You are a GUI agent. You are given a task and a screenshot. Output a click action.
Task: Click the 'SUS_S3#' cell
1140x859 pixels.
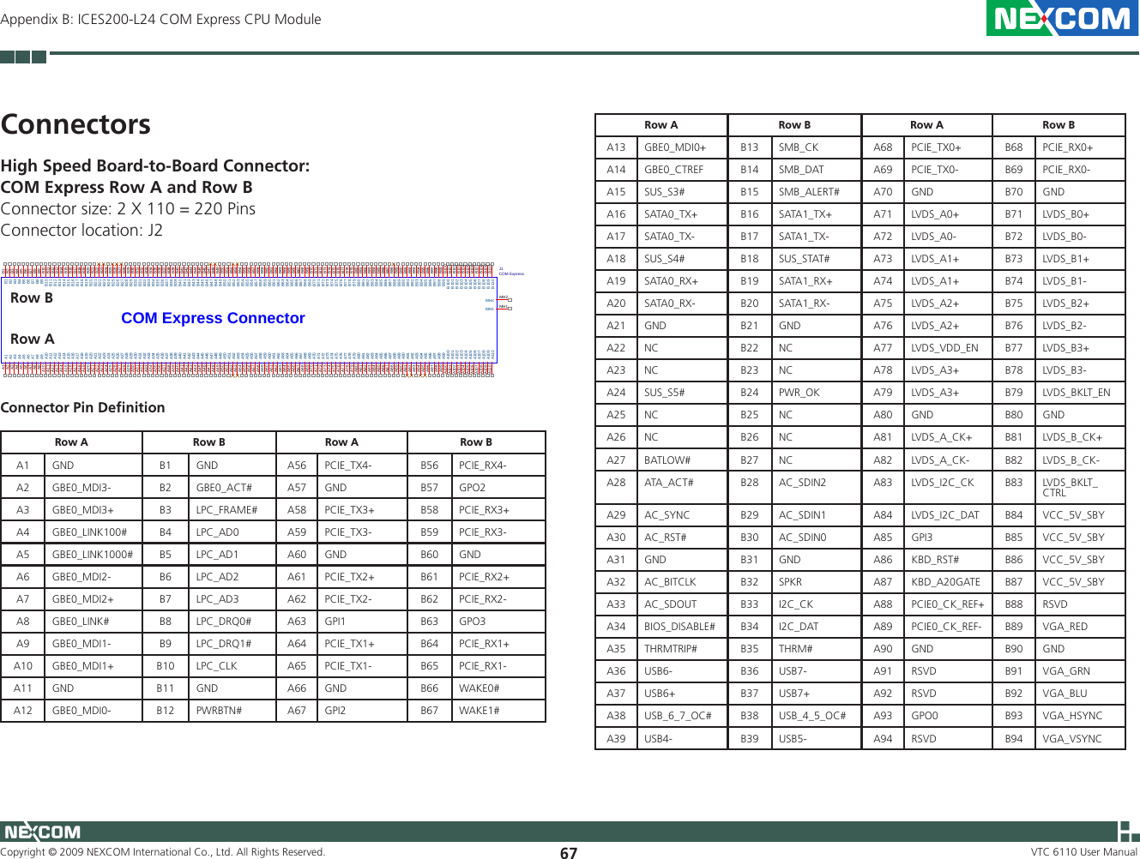(682, 191)
